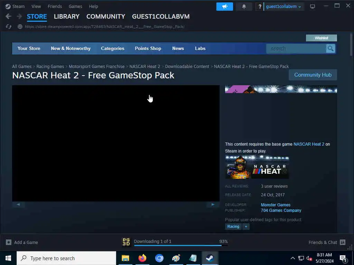Click the question mark help icon
This screenshot has width=354, height=265.
coord(260,7)
